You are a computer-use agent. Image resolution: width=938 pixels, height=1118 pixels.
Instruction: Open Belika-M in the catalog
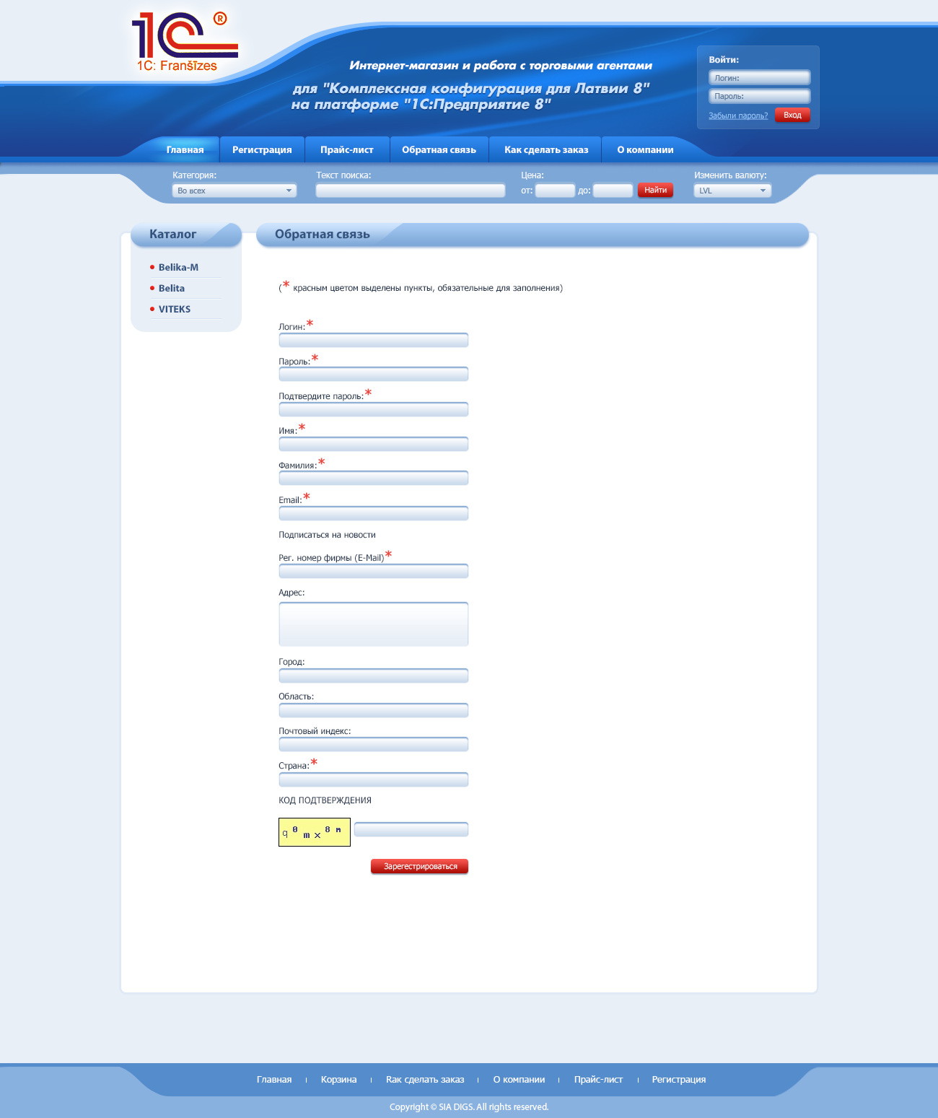[178, 267]
